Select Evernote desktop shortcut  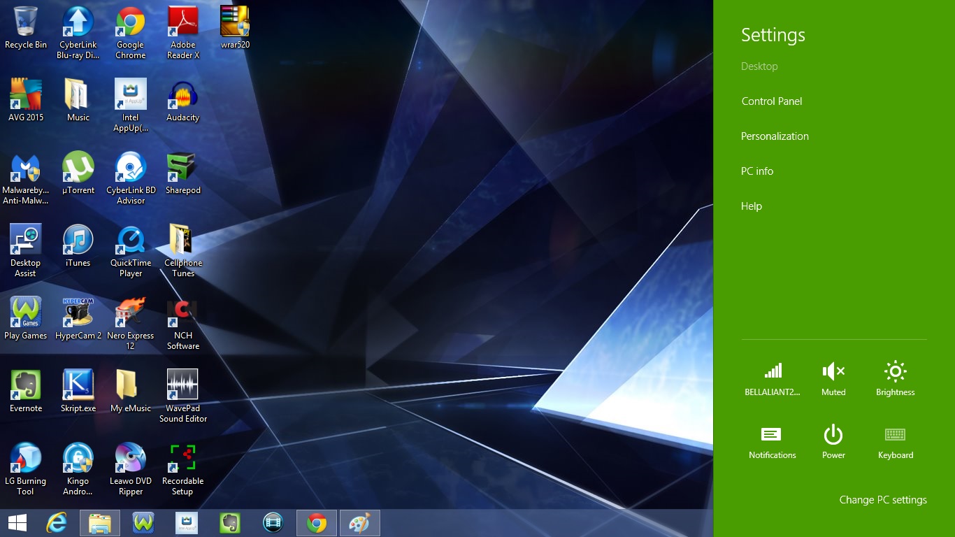point(26,392)
